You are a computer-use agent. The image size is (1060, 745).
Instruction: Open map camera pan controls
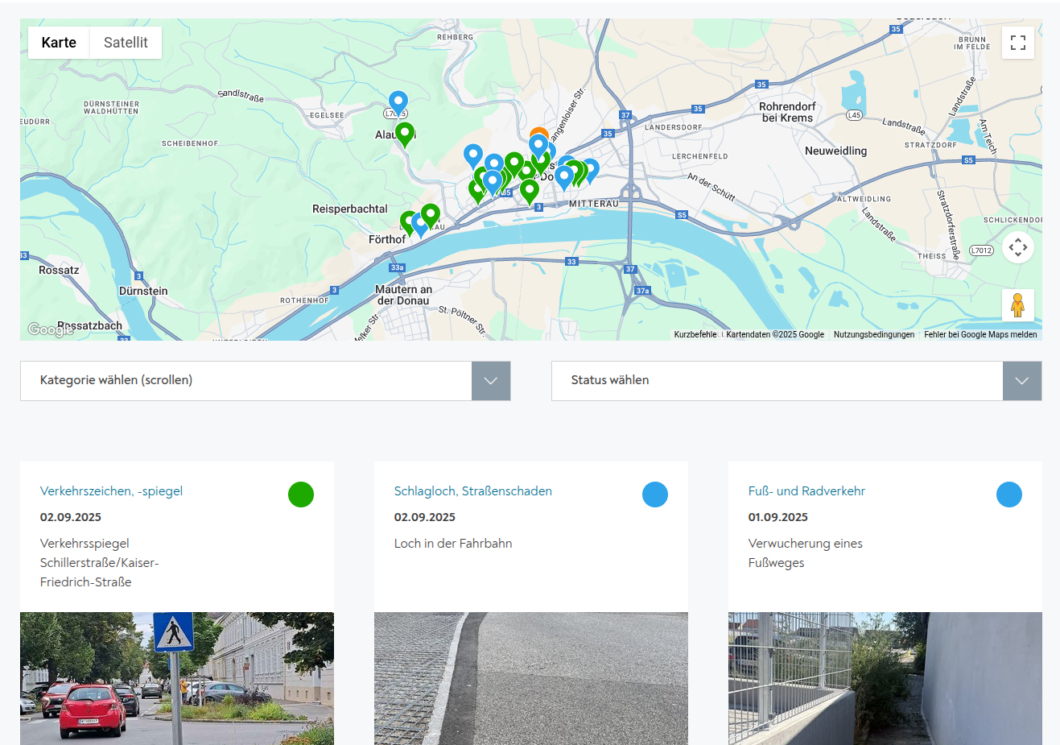(1017, 247)
